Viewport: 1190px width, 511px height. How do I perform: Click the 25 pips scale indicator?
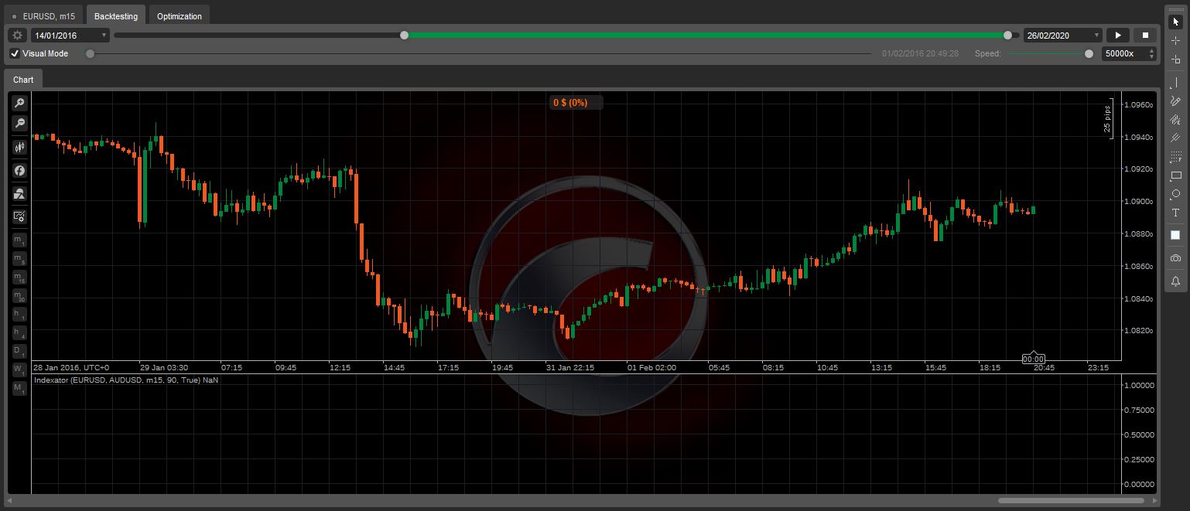(1107, 118)
